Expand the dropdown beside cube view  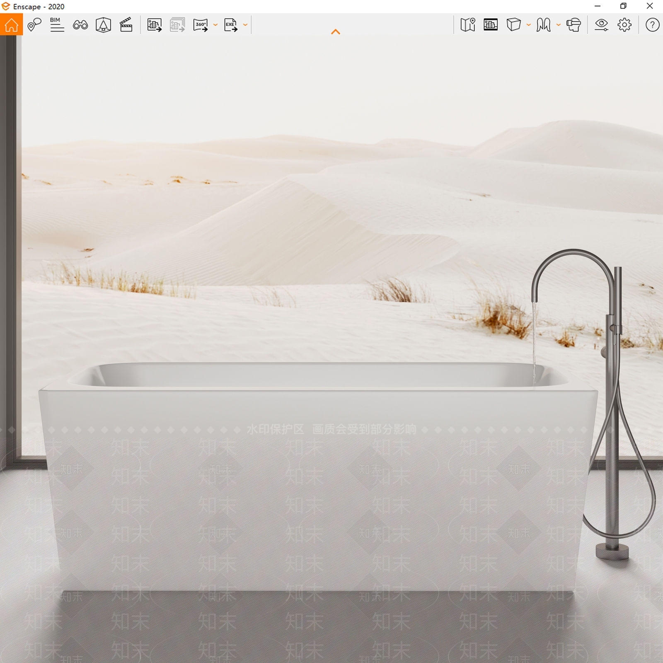[529, 25]
